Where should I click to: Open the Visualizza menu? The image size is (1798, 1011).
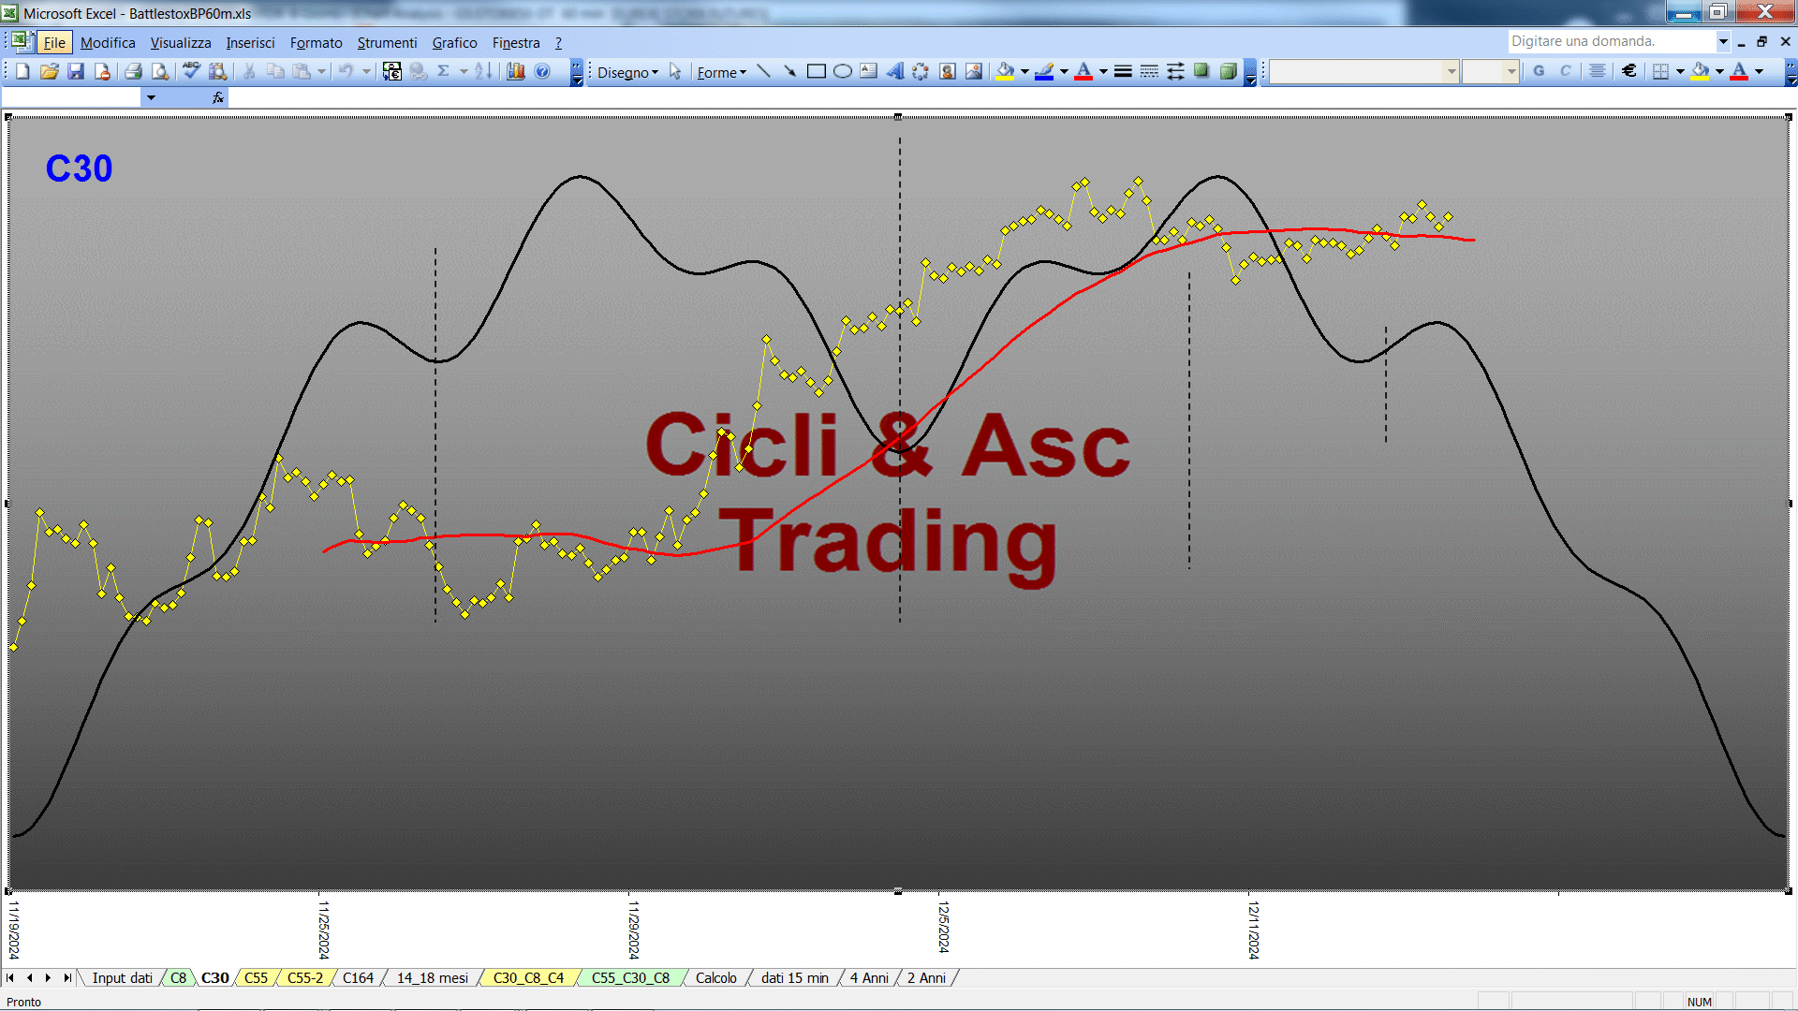181,43
